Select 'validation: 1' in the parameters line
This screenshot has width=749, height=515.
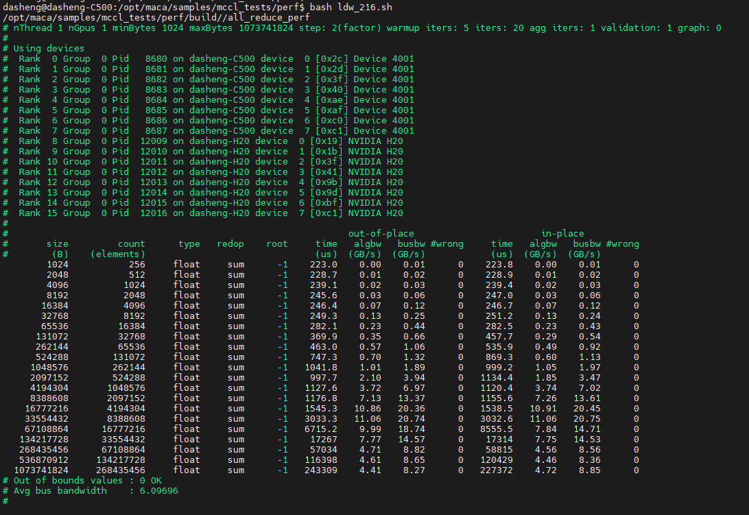(637, 28)
